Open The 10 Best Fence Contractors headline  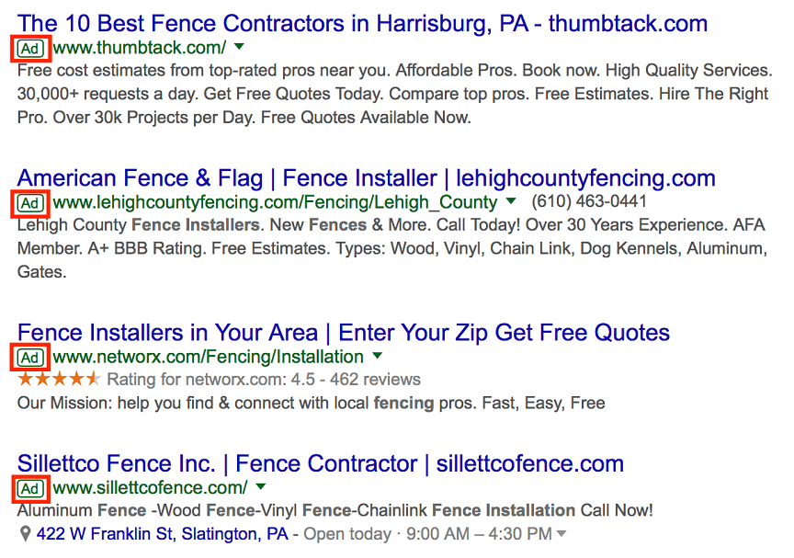[x=362, y=23]
